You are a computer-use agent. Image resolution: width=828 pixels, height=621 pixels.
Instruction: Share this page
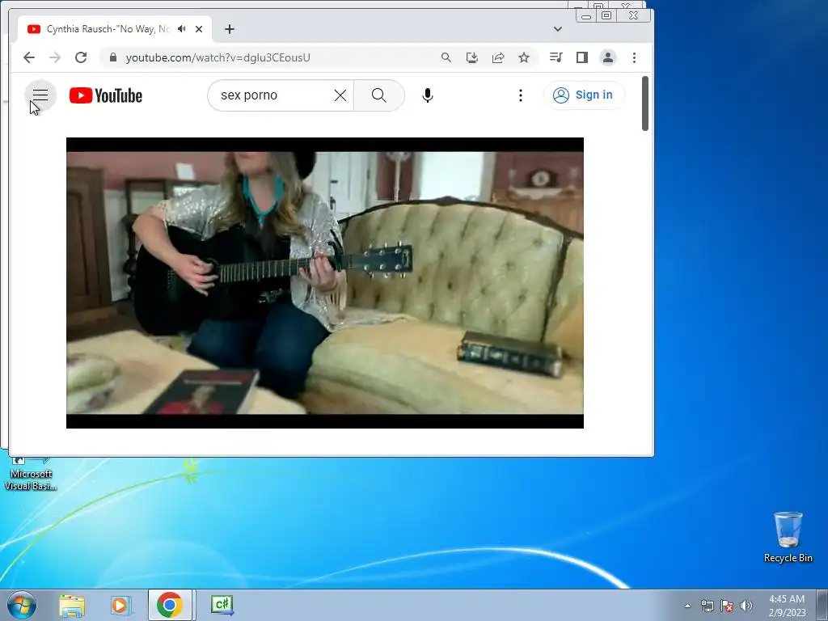click(498, 57)
